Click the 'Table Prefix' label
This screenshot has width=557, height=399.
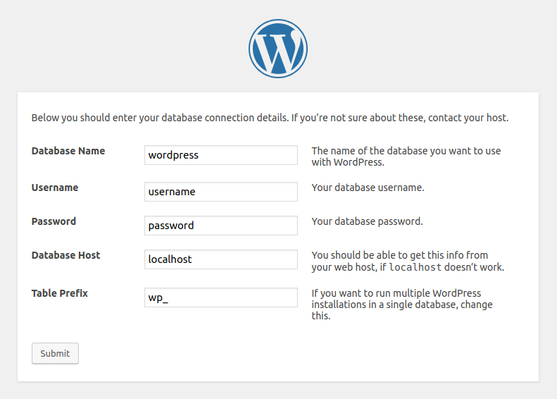coord(60,293)
